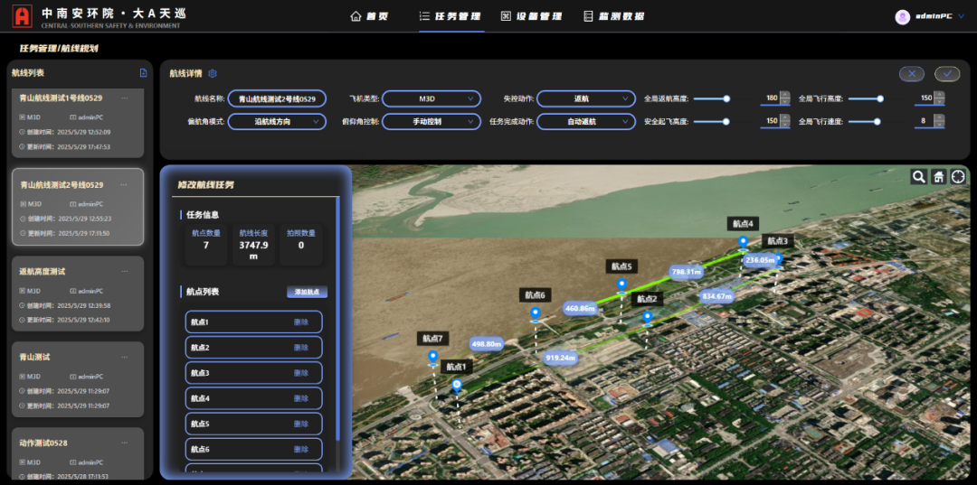This screenshot has width=977, height=485.
Task: Click the home icon on the map
Action: [x=938, y=177]
